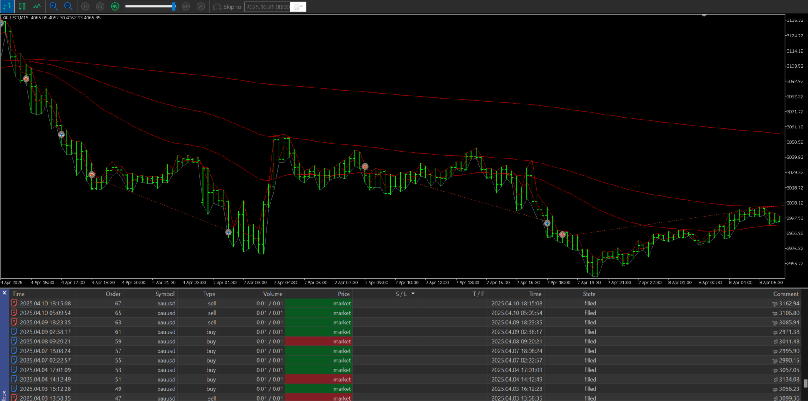The width and height of the screenshot is (808, 401).
Task: Click the Skip to date input field
Action: point(267,7)
